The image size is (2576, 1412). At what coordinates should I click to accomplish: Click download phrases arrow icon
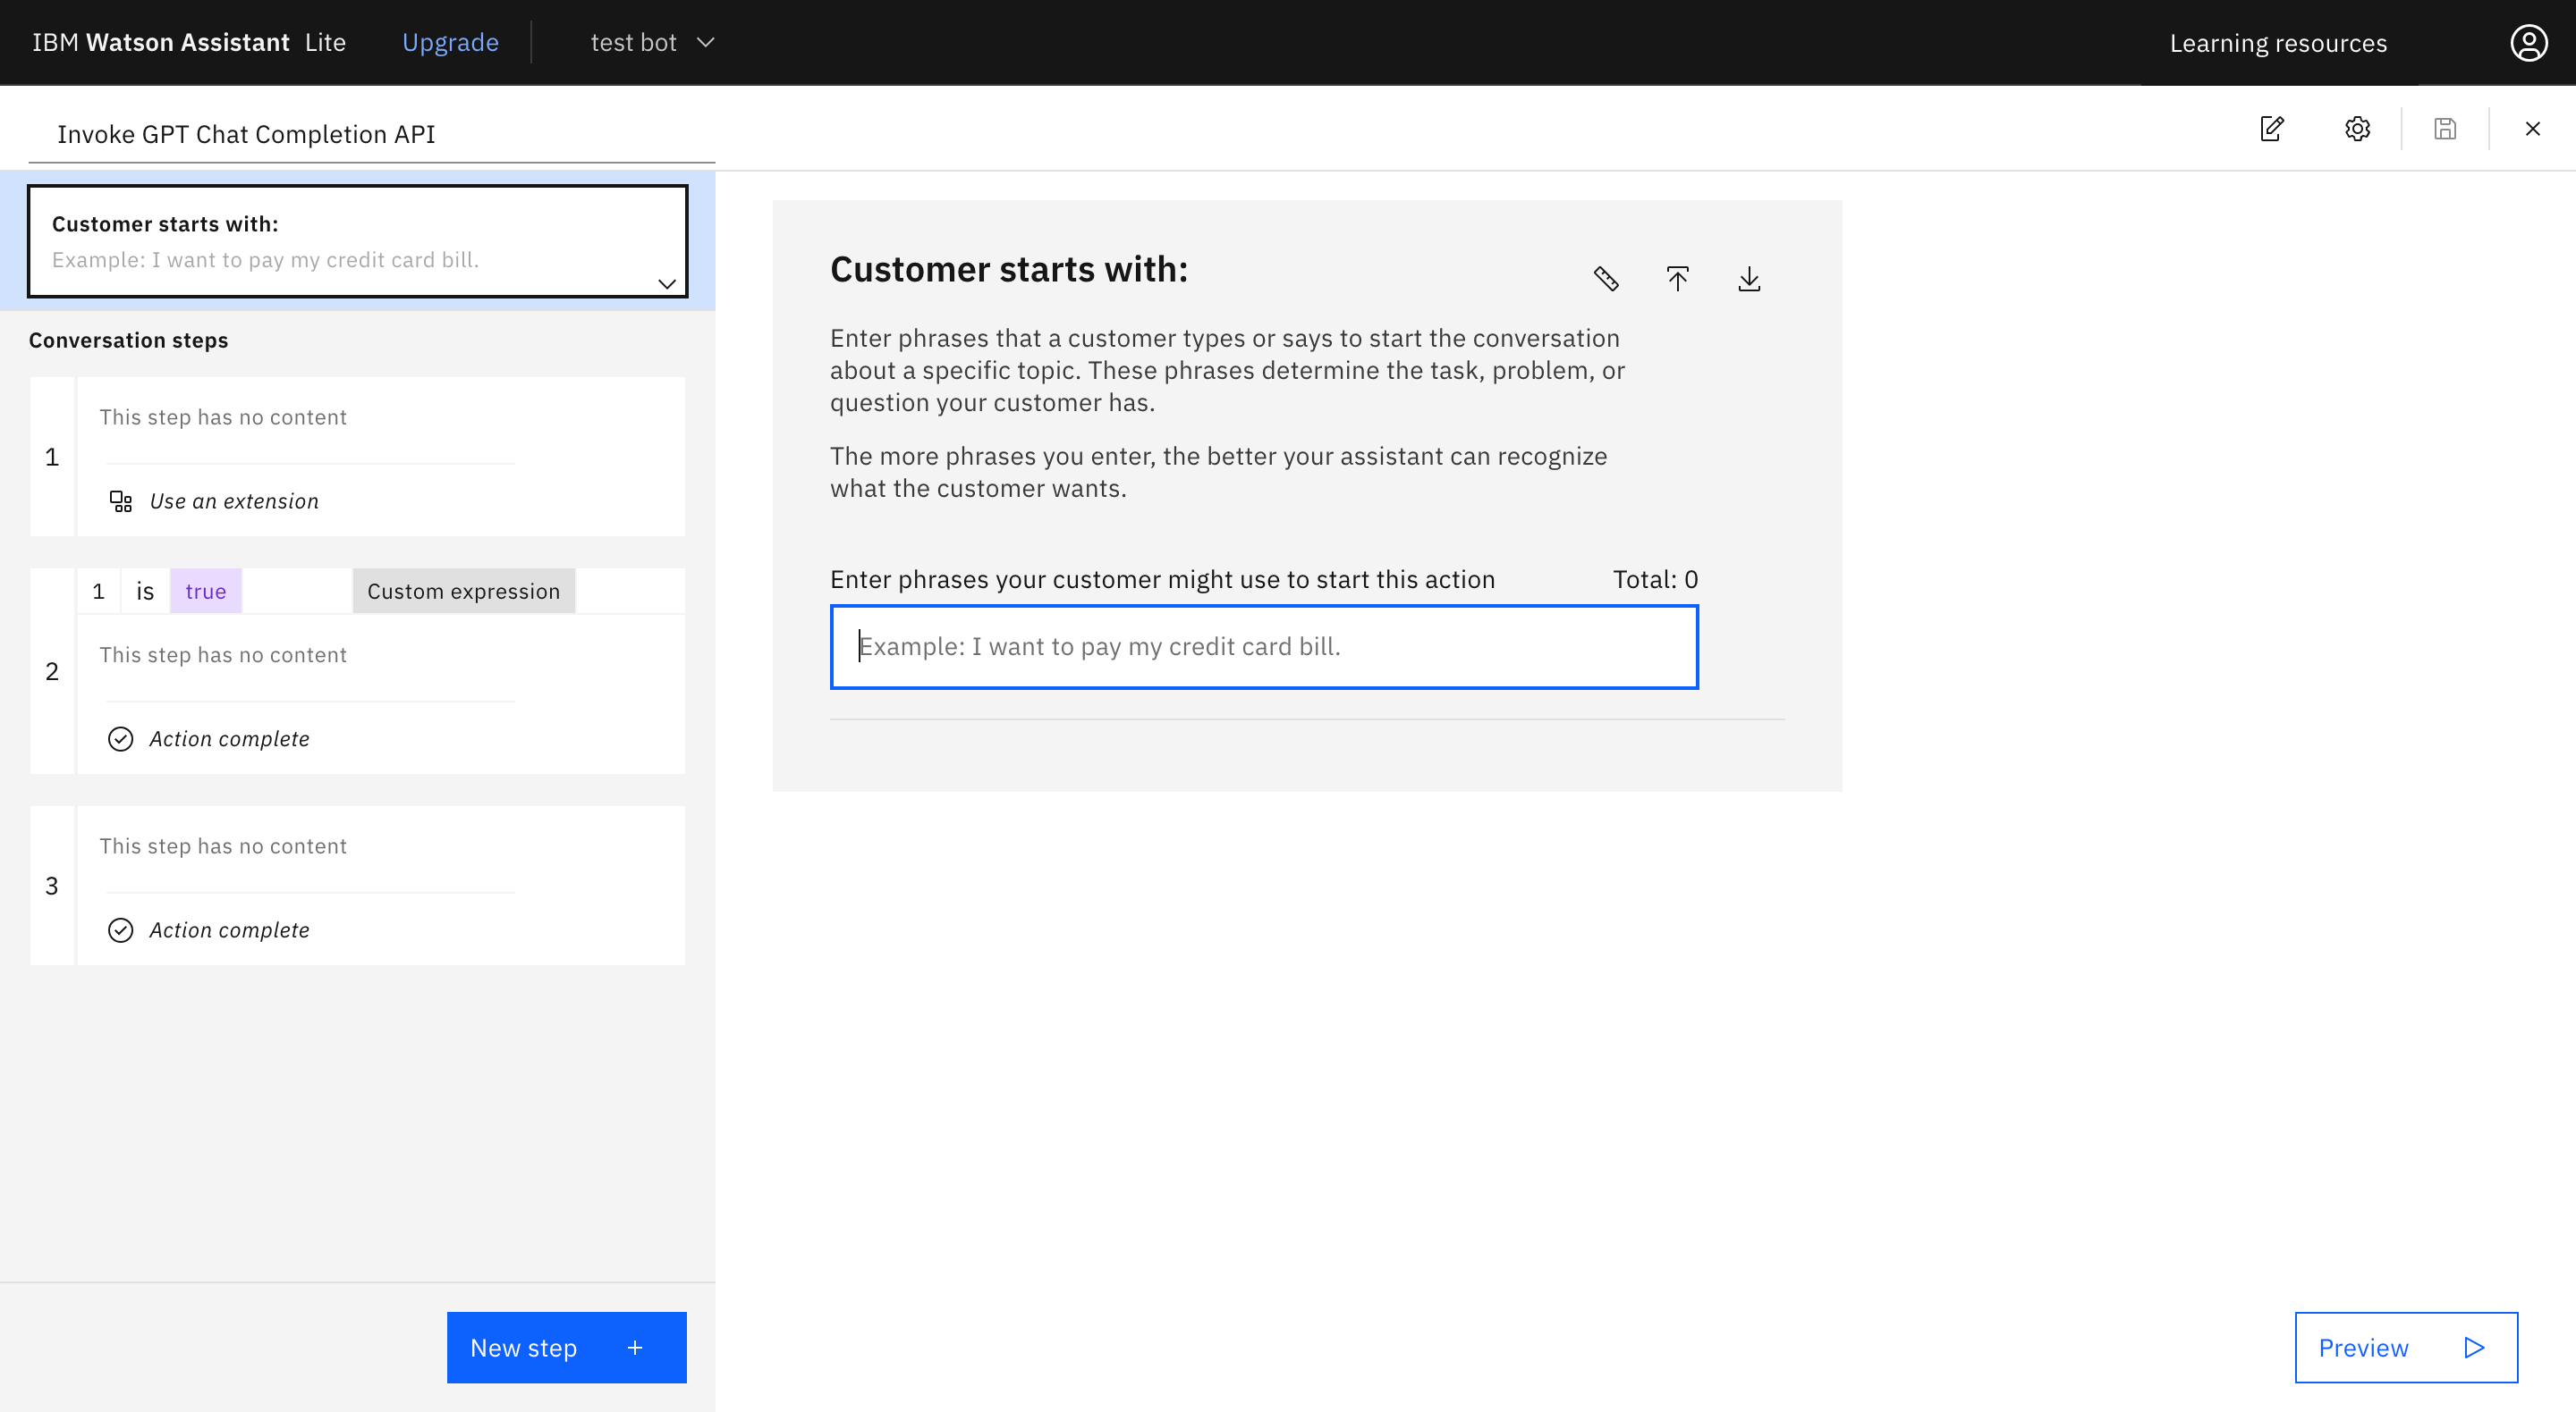[x=1749, y=279]
